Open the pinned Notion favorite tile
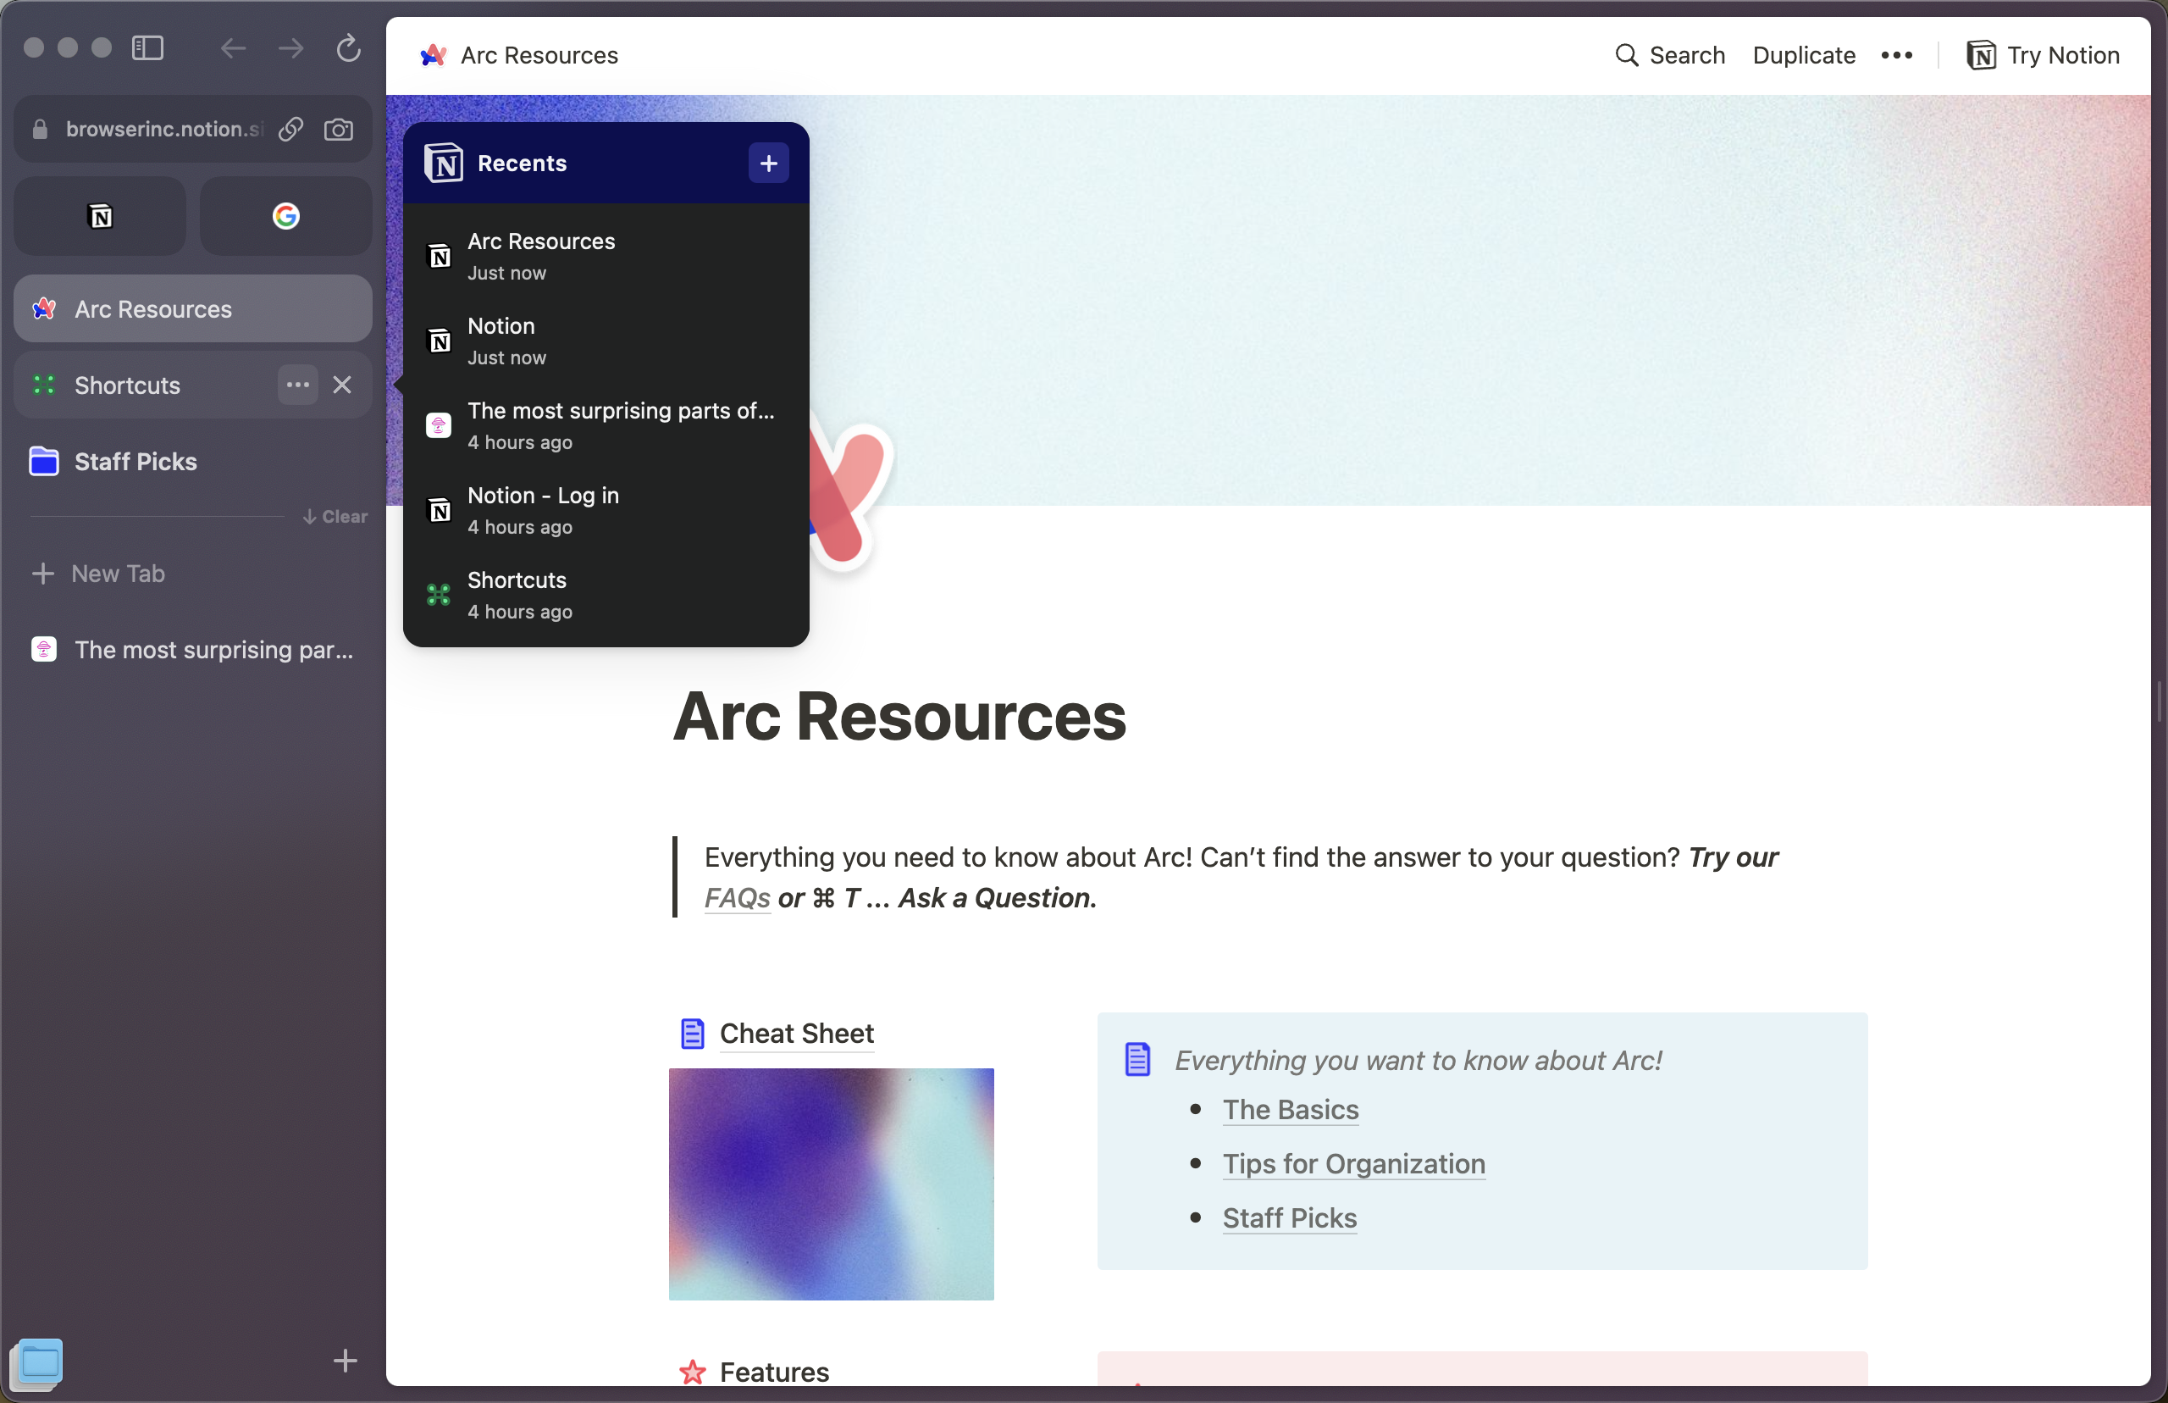The image size is (2168, 1403). [100, 216]
